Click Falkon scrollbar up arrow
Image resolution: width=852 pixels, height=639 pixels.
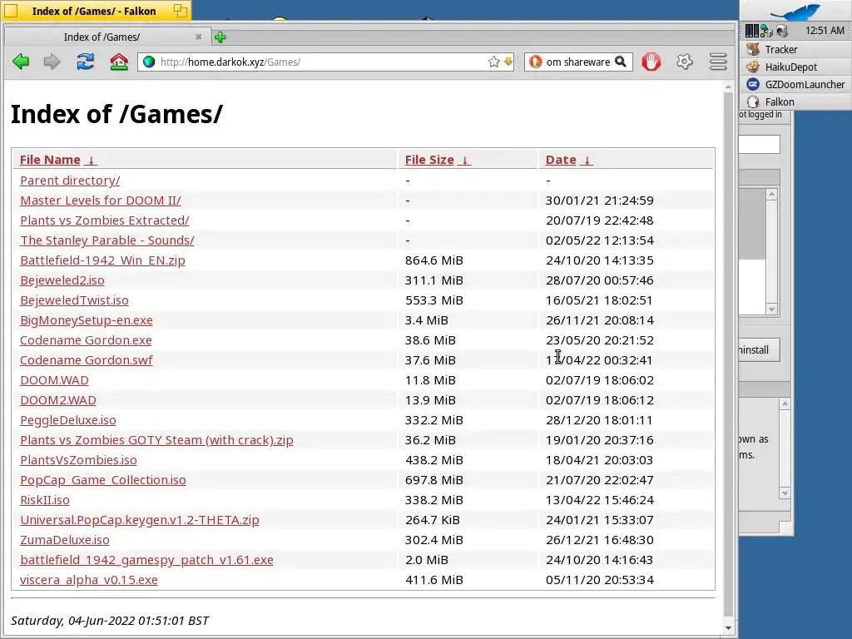(728, 87)
